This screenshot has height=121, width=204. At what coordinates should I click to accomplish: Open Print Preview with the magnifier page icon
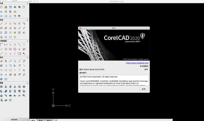[x=24, y=7]
